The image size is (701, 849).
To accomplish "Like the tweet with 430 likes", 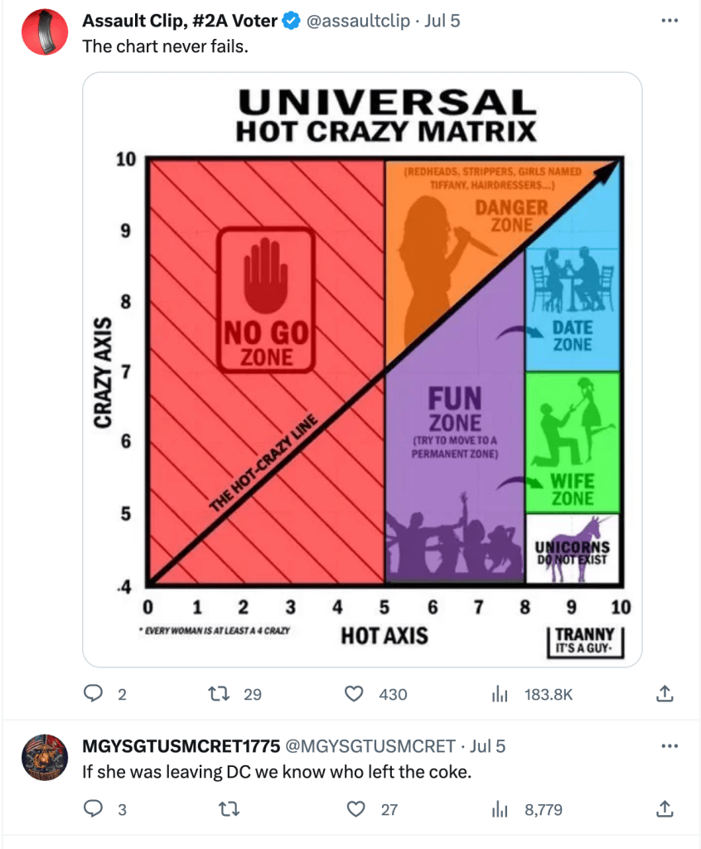I will [355, 693].
